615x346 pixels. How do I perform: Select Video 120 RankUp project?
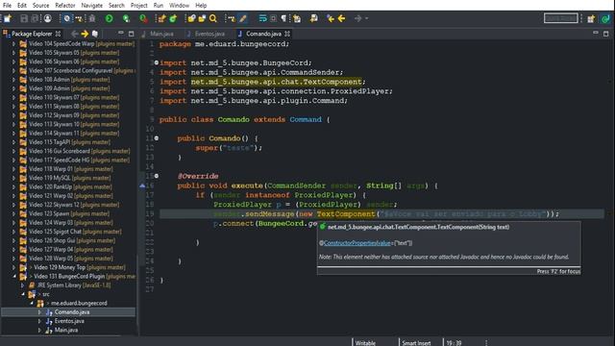coord(70,187)
